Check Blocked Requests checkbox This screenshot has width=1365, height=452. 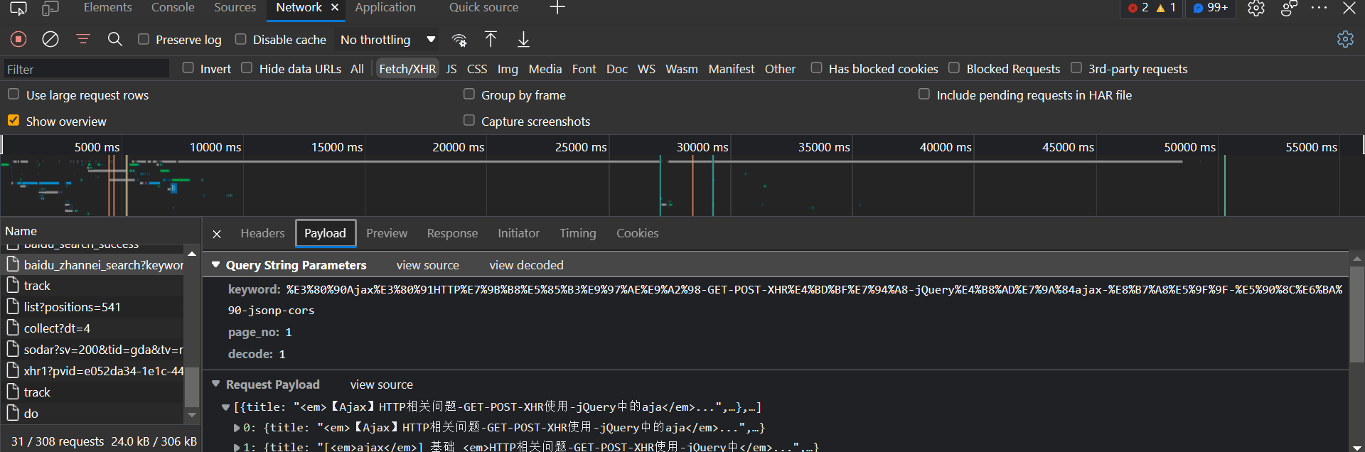coord(954,68)
